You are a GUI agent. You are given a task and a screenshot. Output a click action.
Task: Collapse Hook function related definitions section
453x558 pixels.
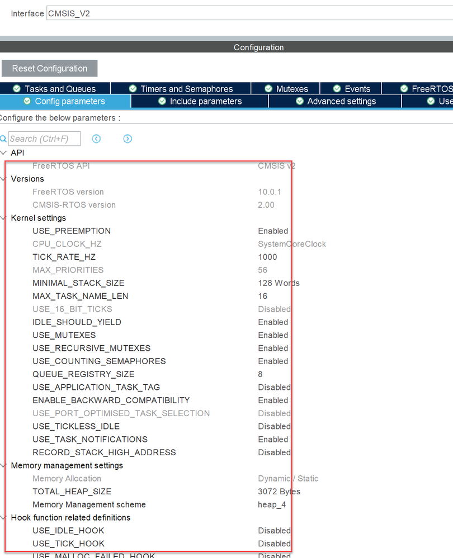click(x=3, y=517)
